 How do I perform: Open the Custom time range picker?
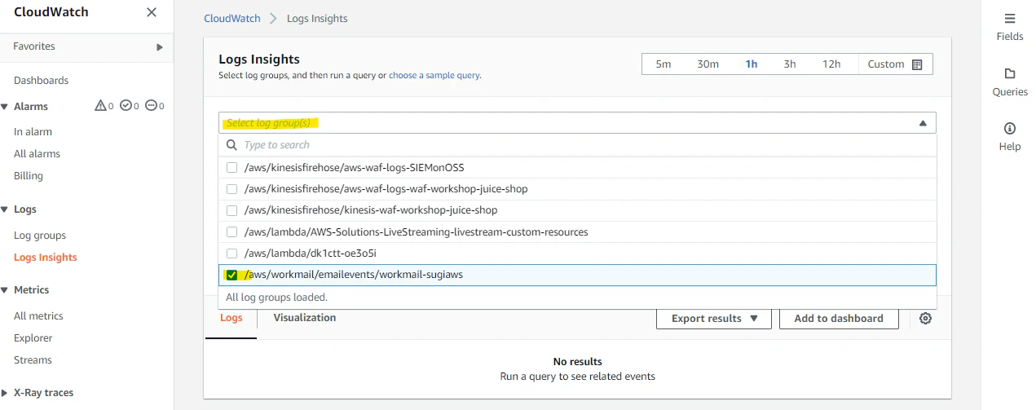tap(895, 64)
